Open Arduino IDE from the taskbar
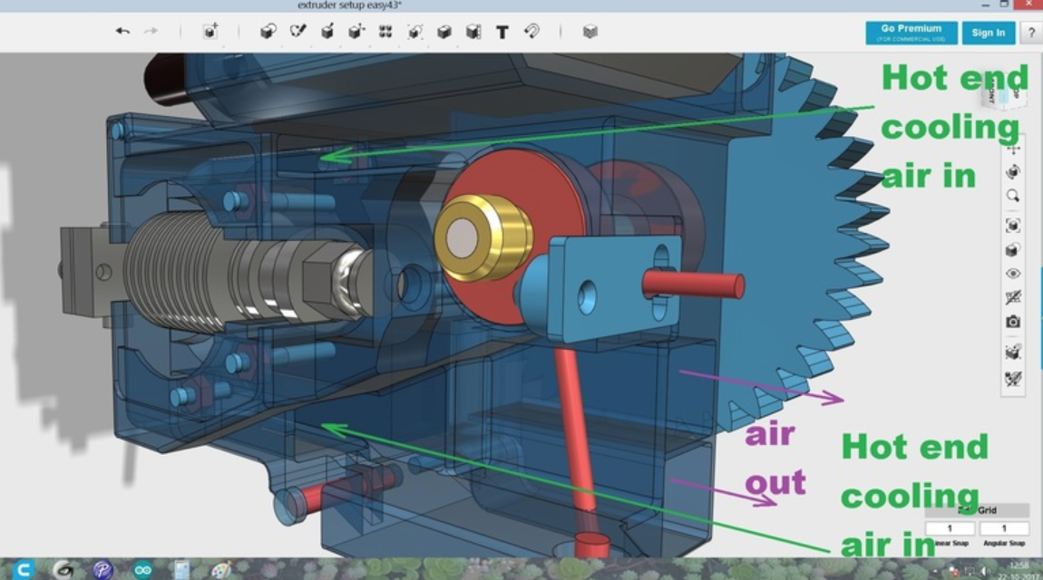The image size is (1043, 580). [142, 569]
